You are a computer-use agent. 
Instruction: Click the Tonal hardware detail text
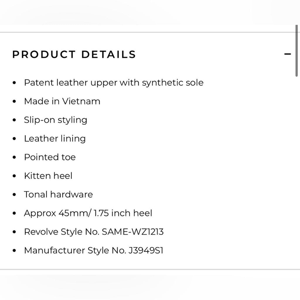click(x=59, y=195)
